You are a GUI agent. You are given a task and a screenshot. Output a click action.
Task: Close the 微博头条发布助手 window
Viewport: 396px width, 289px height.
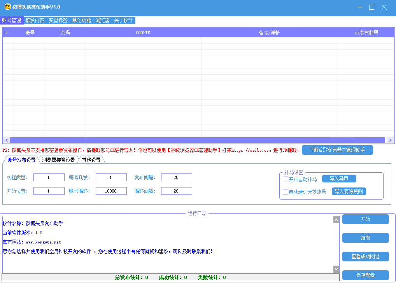pos(384,7)
